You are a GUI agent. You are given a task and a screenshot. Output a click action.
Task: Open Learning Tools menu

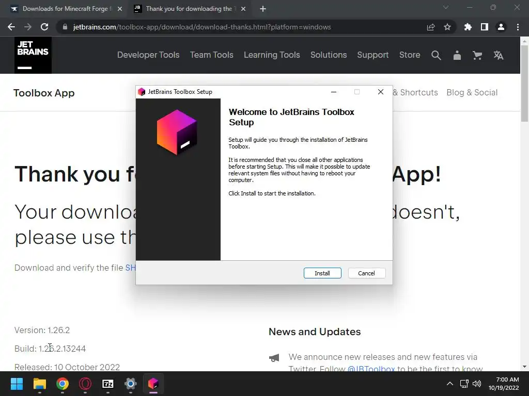click(272, 55)
